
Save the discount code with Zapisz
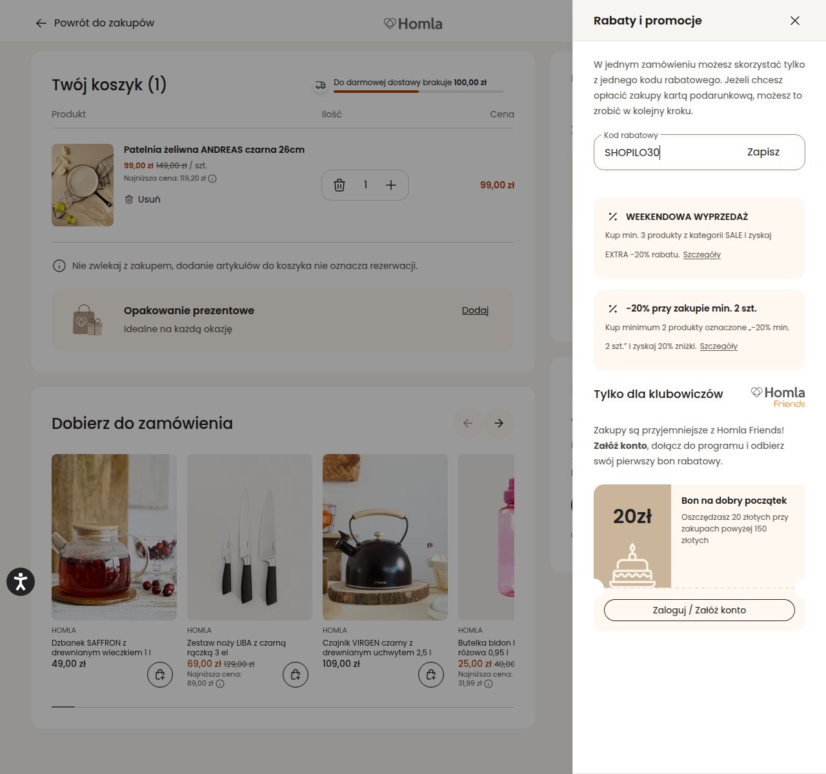[x=763, y=152]
